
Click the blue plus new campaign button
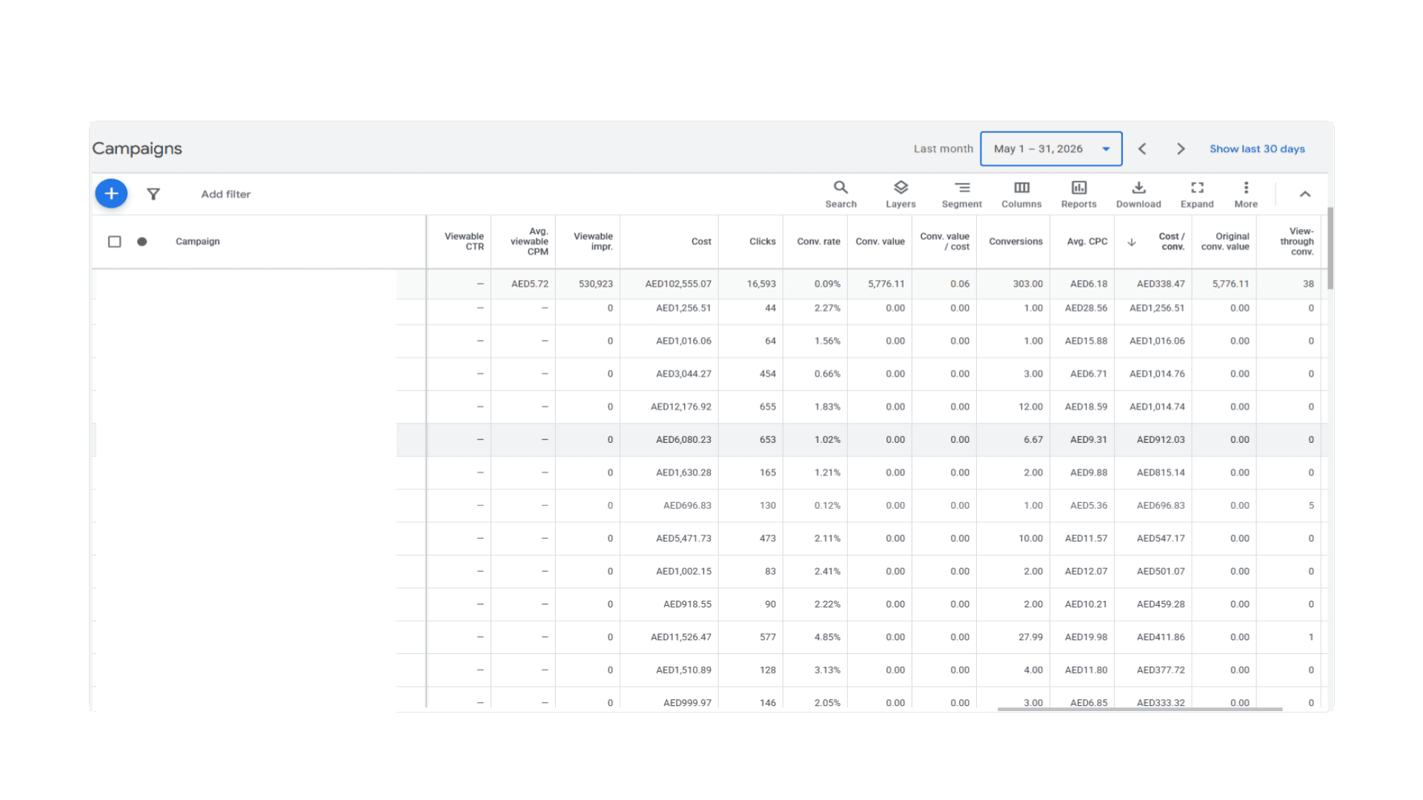coord(111,193)
